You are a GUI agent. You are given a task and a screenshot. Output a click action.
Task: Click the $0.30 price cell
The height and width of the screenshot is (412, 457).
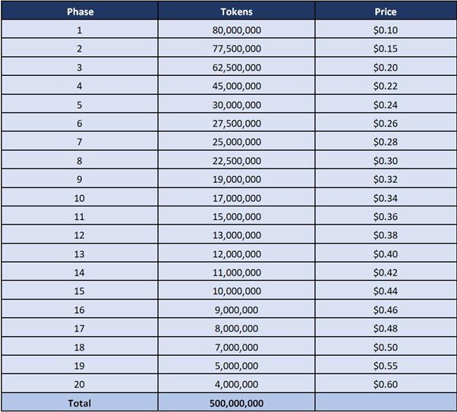385,160
